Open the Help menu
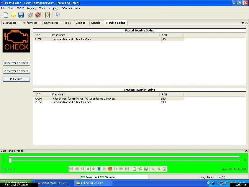The width and height of the screenshot is (249, 187). [77, 8]
